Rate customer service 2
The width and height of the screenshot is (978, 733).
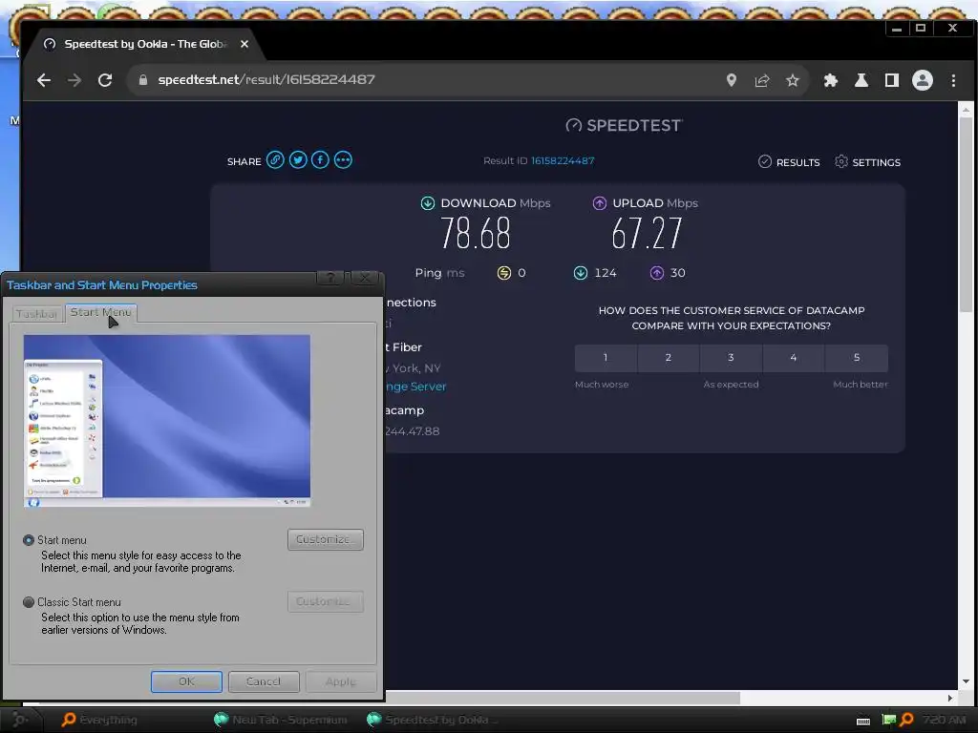[x=669, y=358]
